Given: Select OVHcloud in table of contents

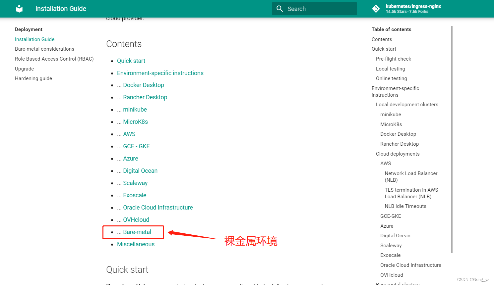Looking at the screenshot, I should tap(392, 275).
